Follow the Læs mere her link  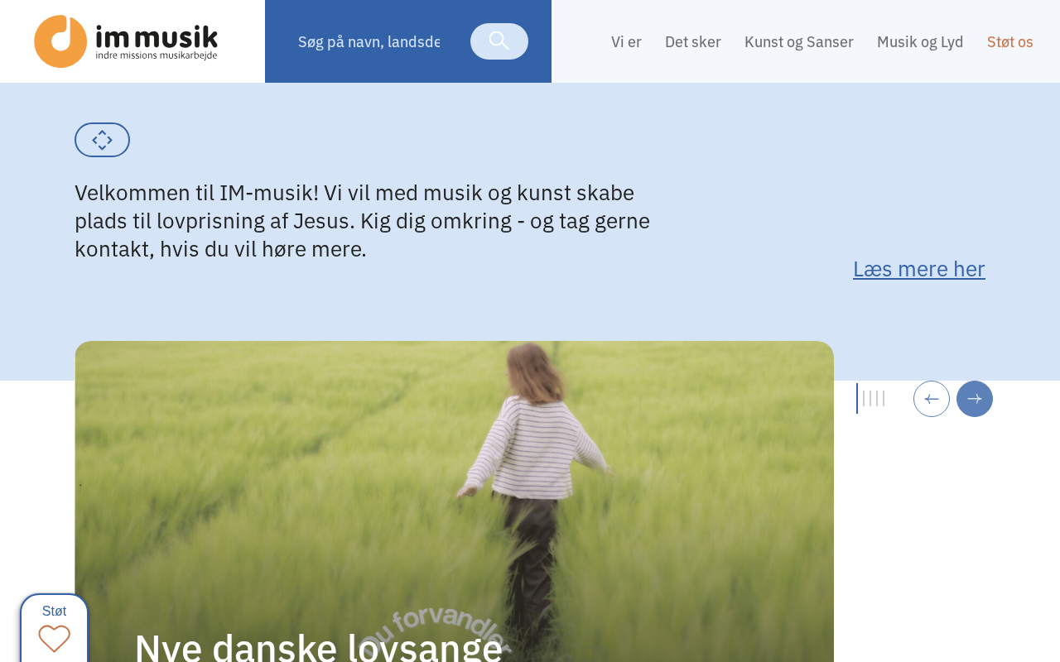point(919,269)
